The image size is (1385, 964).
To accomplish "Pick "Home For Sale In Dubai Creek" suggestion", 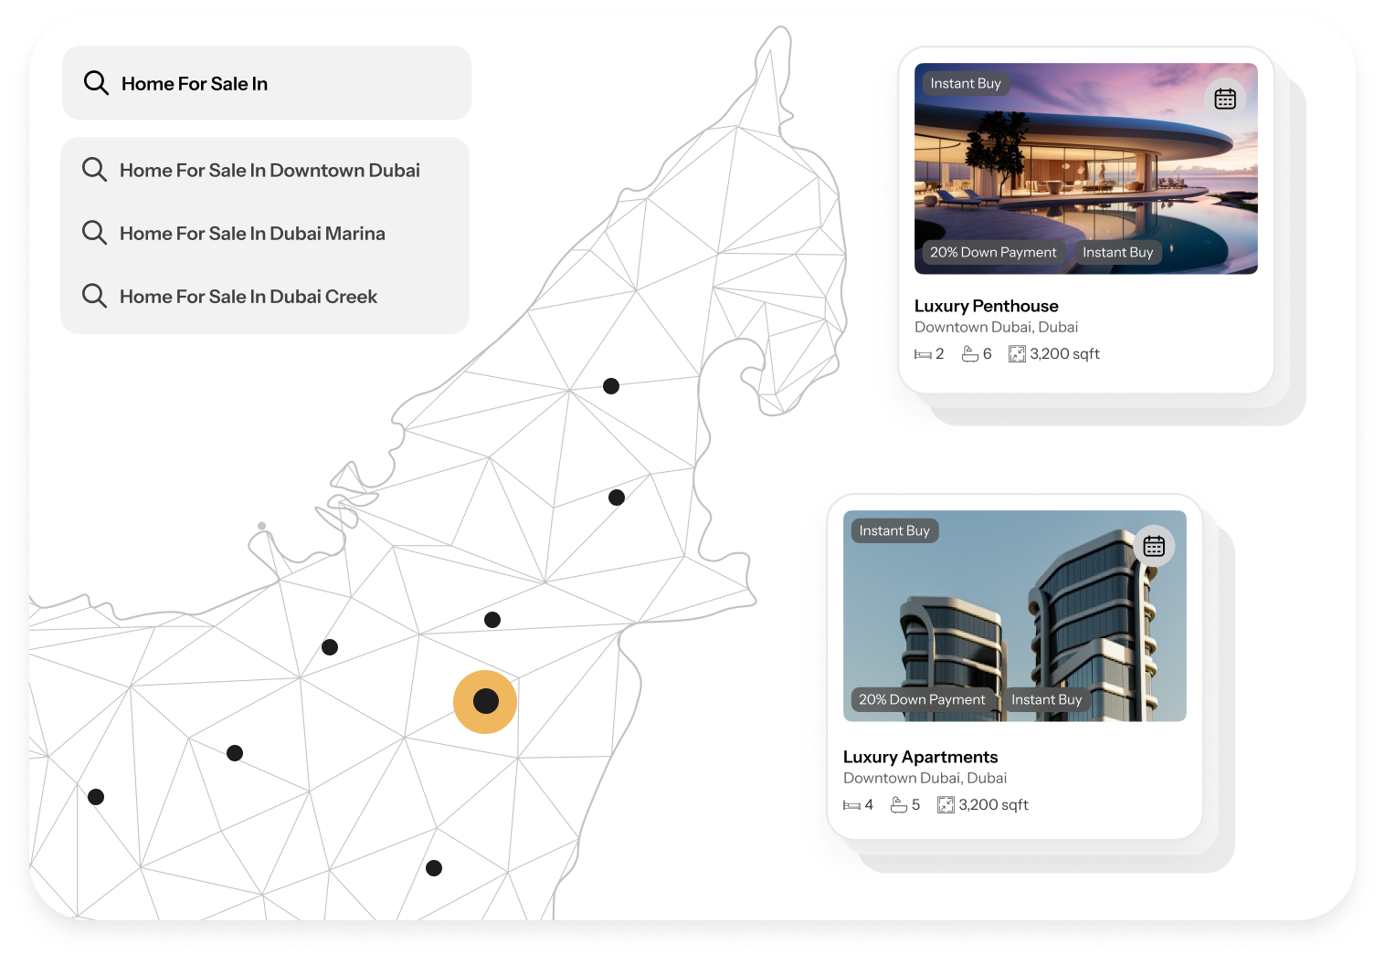I will point(248,297).
